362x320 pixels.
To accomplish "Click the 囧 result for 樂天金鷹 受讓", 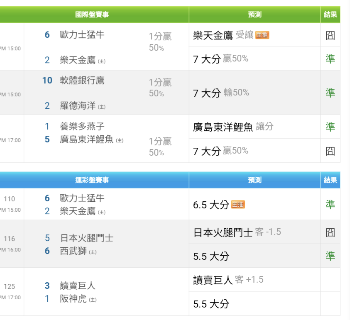I will [330, 35].
